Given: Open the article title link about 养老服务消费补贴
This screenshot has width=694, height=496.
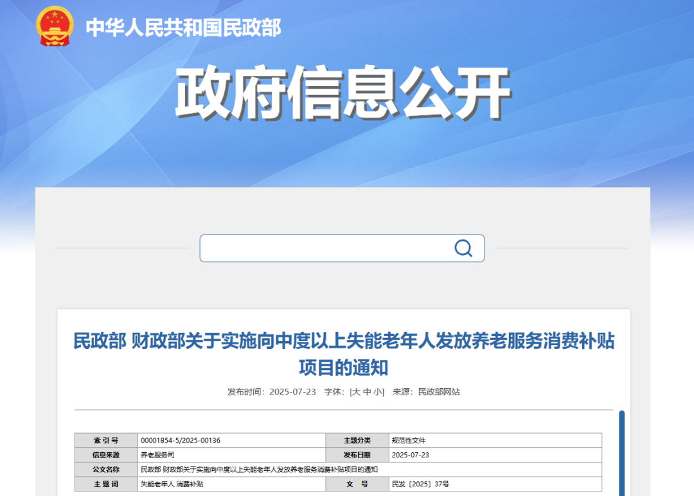Looking at the screenshot, I should 347,354.
